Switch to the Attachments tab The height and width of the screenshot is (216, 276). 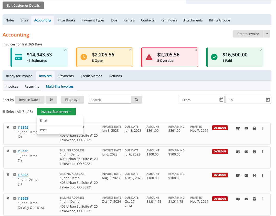193,20
